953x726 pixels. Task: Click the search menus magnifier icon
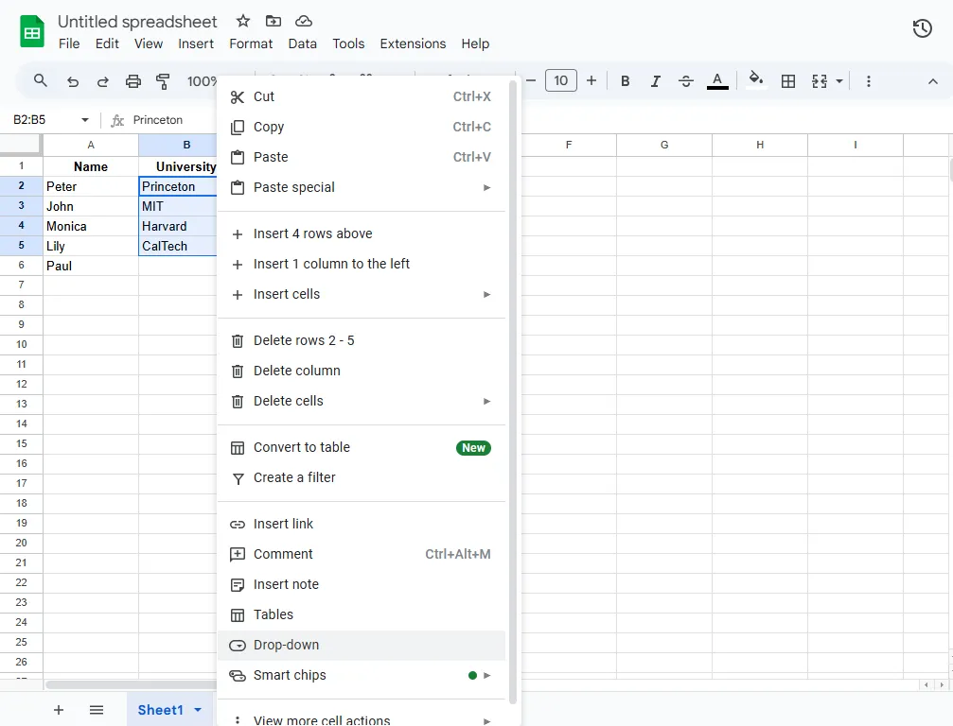point(40,80)
